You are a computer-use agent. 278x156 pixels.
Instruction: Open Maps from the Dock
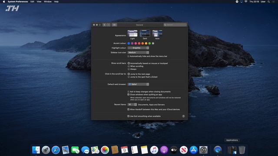95,150
